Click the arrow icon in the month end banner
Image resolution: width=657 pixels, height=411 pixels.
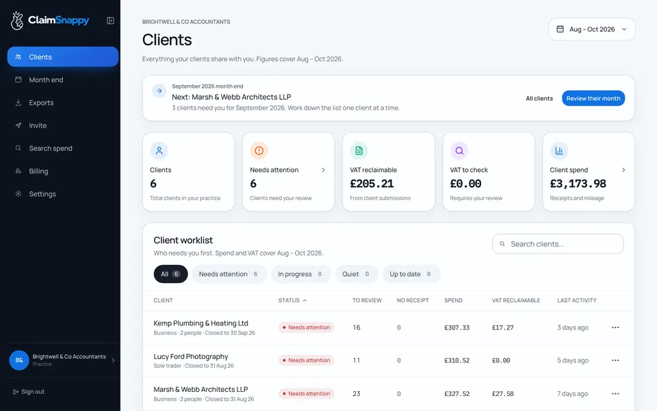(159, 90)
